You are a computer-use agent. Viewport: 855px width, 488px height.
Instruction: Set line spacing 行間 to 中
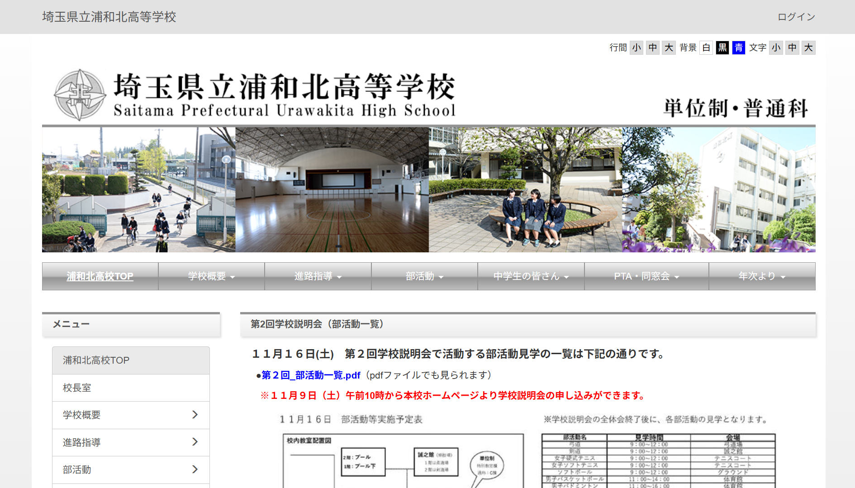(x=653, y=47)
